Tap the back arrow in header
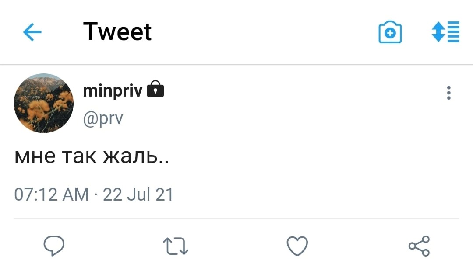The width and height of the screenshot is (473, 274). (32, 32)
